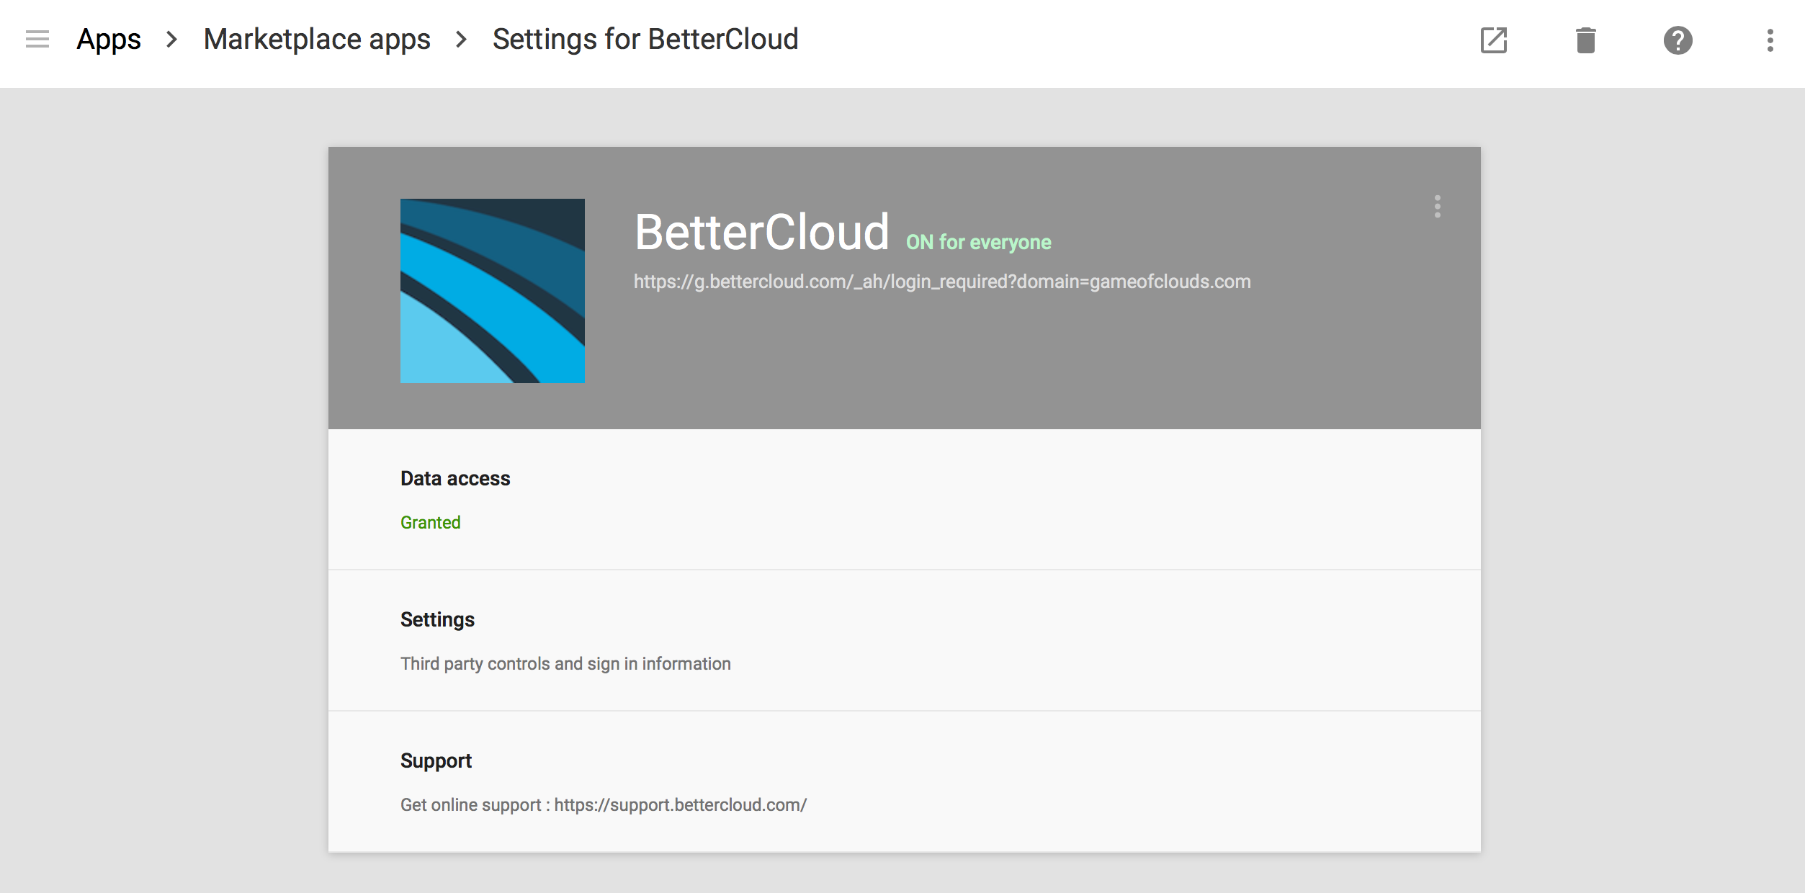Click the trash delete app icon
This screenshot has width=1805, height=893.
(x=1586, y=40)
